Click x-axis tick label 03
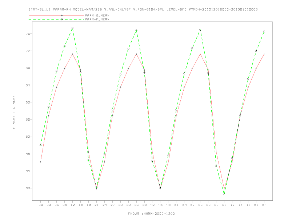Image resolution: width=288 pixels, height=223 pixels. coord(48,205)
